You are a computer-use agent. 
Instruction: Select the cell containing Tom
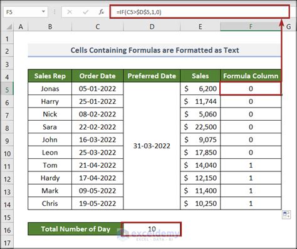[50, 165]
